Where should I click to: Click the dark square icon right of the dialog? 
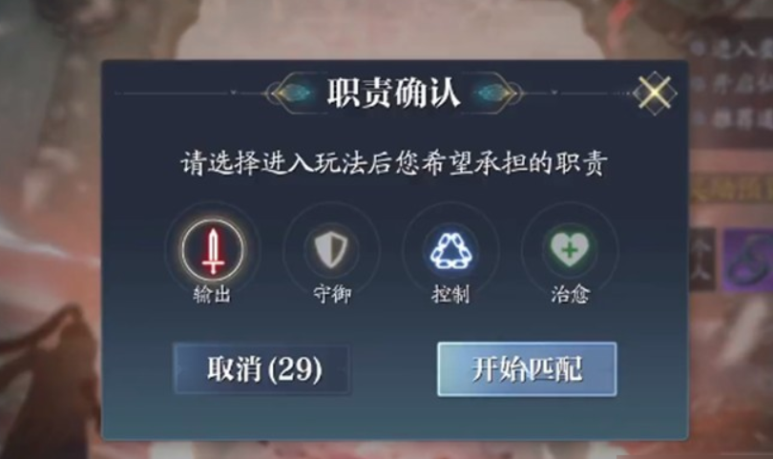tap(702, 260)
